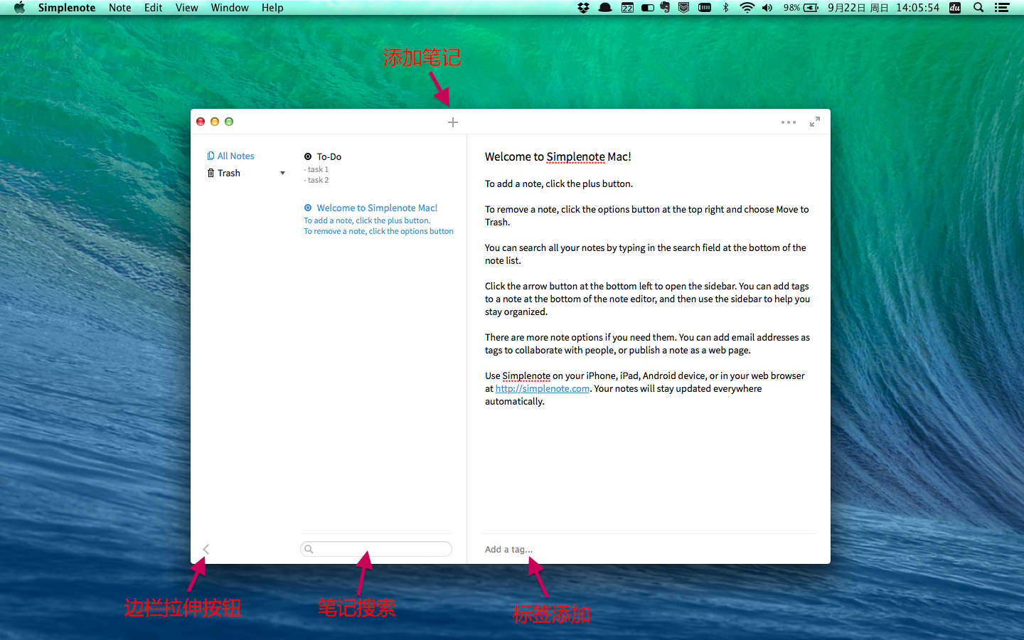
Task: Enter fullscreen using the expand arrows icon
Action: 815,122
